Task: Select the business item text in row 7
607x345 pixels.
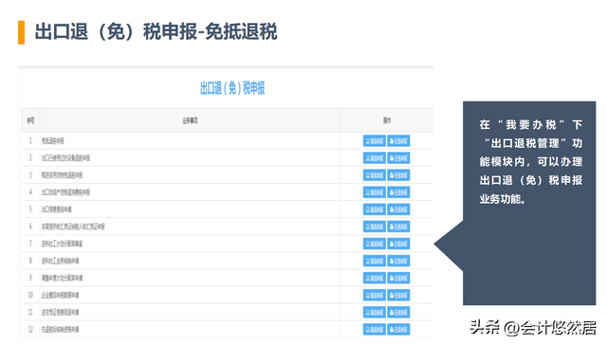Action: [x=62, y=244]
